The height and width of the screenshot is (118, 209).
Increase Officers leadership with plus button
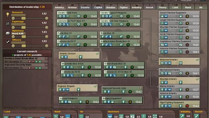(x=47, y=46)
